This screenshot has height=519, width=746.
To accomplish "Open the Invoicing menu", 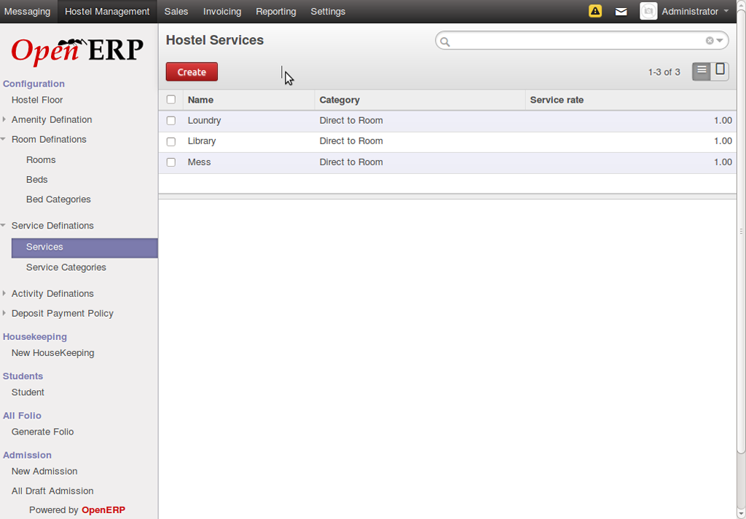I will tap(222, 12).
